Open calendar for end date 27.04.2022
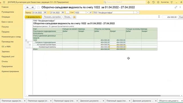183x103 pixels. coord(63,13)
